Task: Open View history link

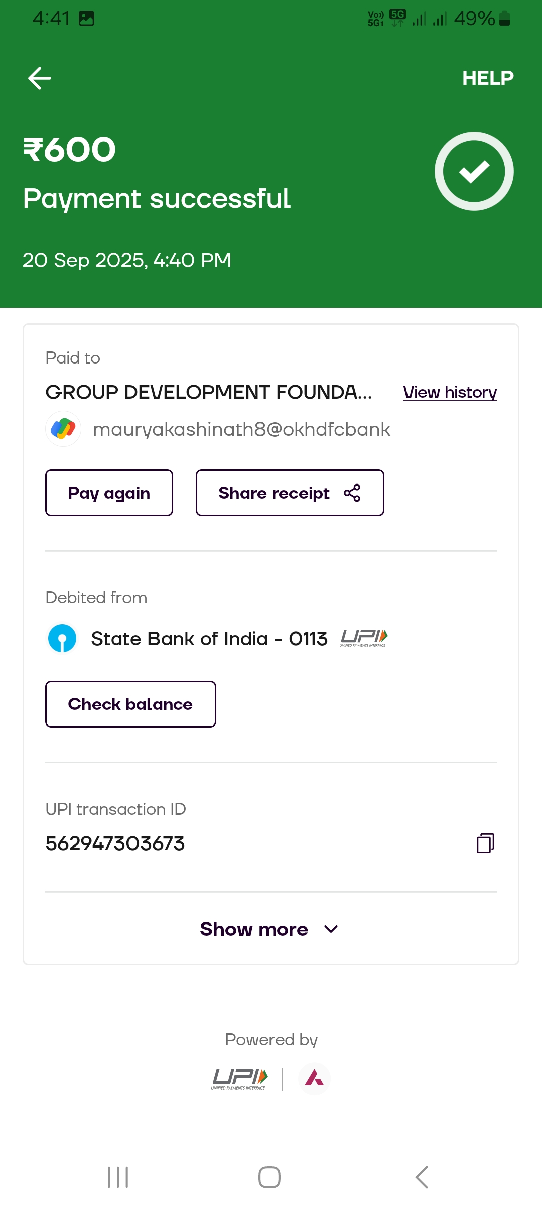Action: (x=450, y=392)
